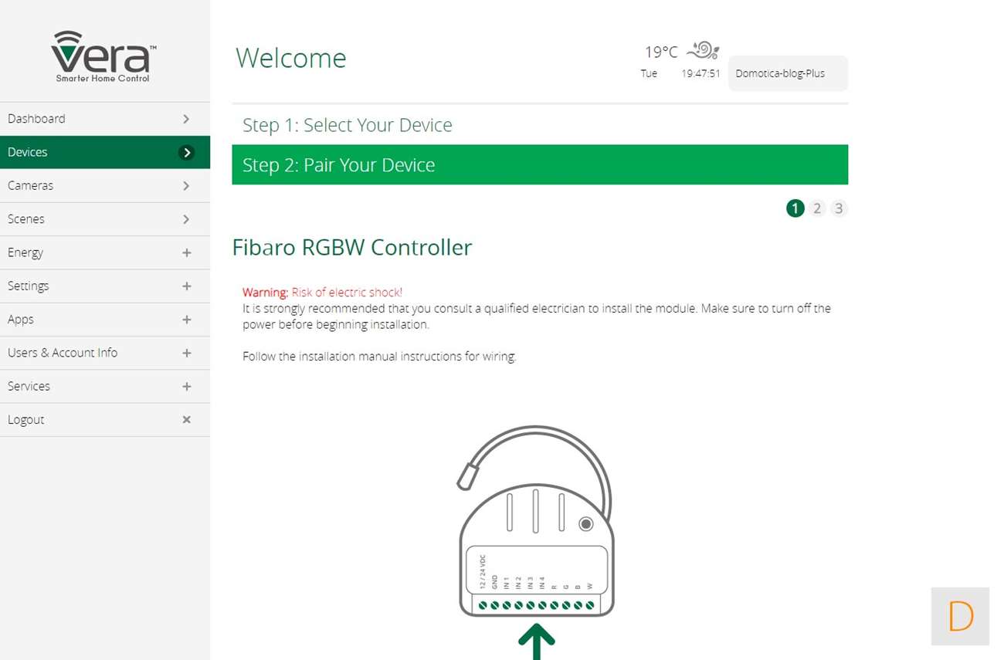Select pairing page indicator 1
The image size is (1004, 660).
pyautogui.click(x=795, y=208)
